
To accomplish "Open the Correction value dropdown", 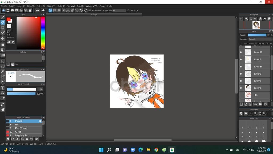I will point(119,10).
